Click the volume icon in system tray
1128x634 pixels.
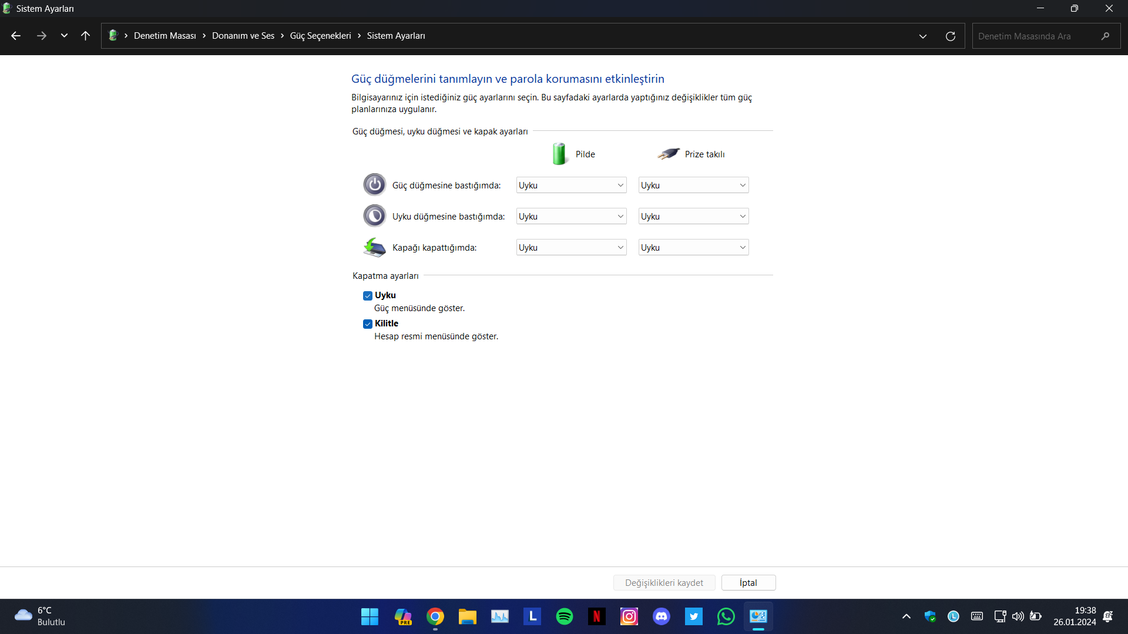(x=1018, y=616)
